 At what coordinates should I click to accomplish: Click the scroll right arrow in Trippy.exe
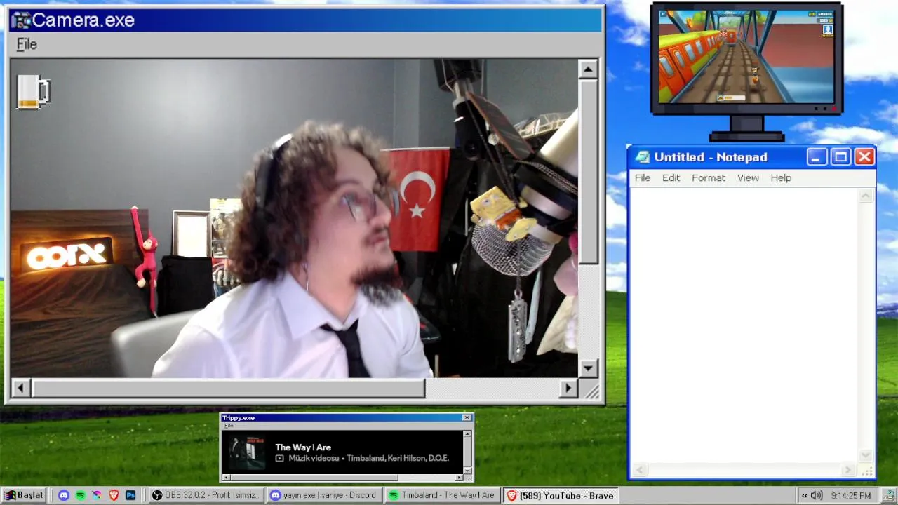pyautogui.click(x=459, y=478)
